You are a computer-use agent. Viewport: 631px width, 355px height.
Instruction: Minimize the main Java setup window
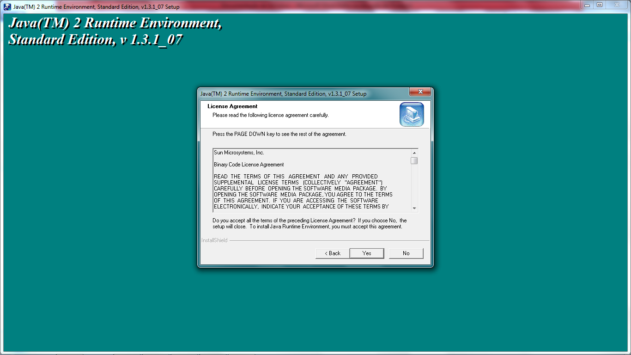586,5
